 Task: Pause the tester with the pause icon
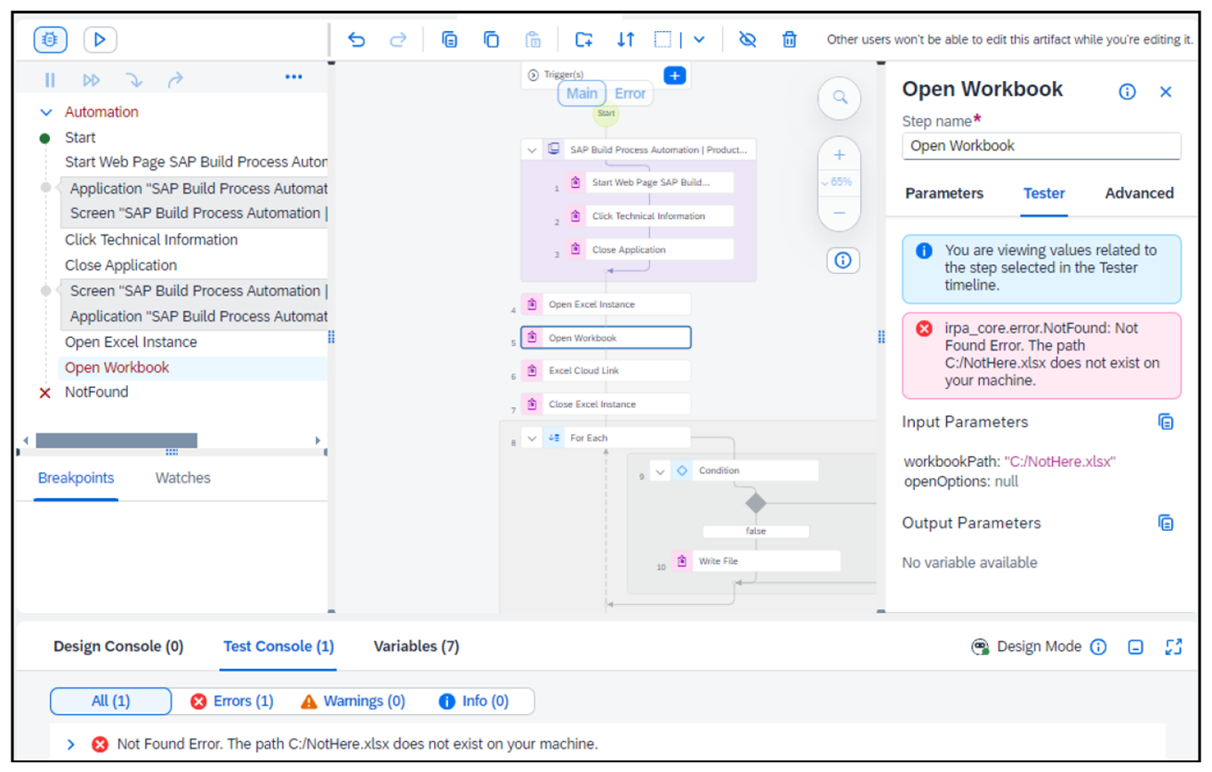click(50, 80)
